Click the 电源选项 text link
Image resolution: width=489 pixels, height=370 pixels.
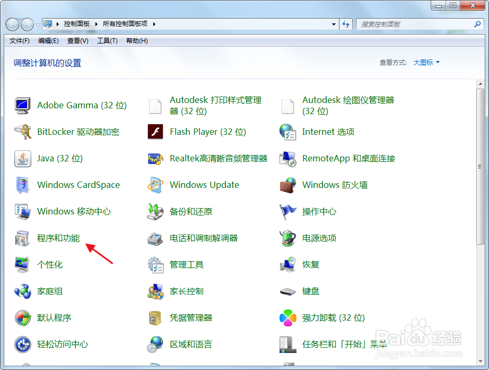point(319,238)
